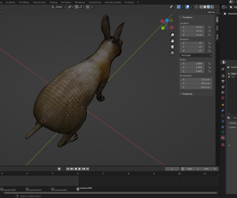
Task: Add a new workspace tab
Action: (x=137, y=2)
